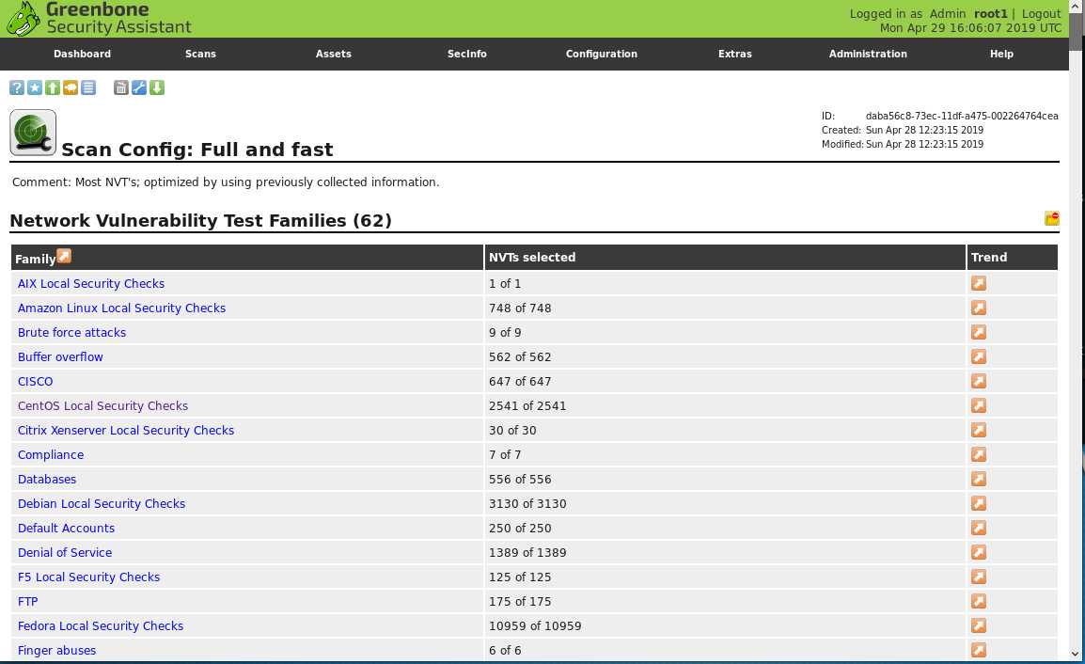Click trend icon for F5 Local Security Checks

point(979,577)
